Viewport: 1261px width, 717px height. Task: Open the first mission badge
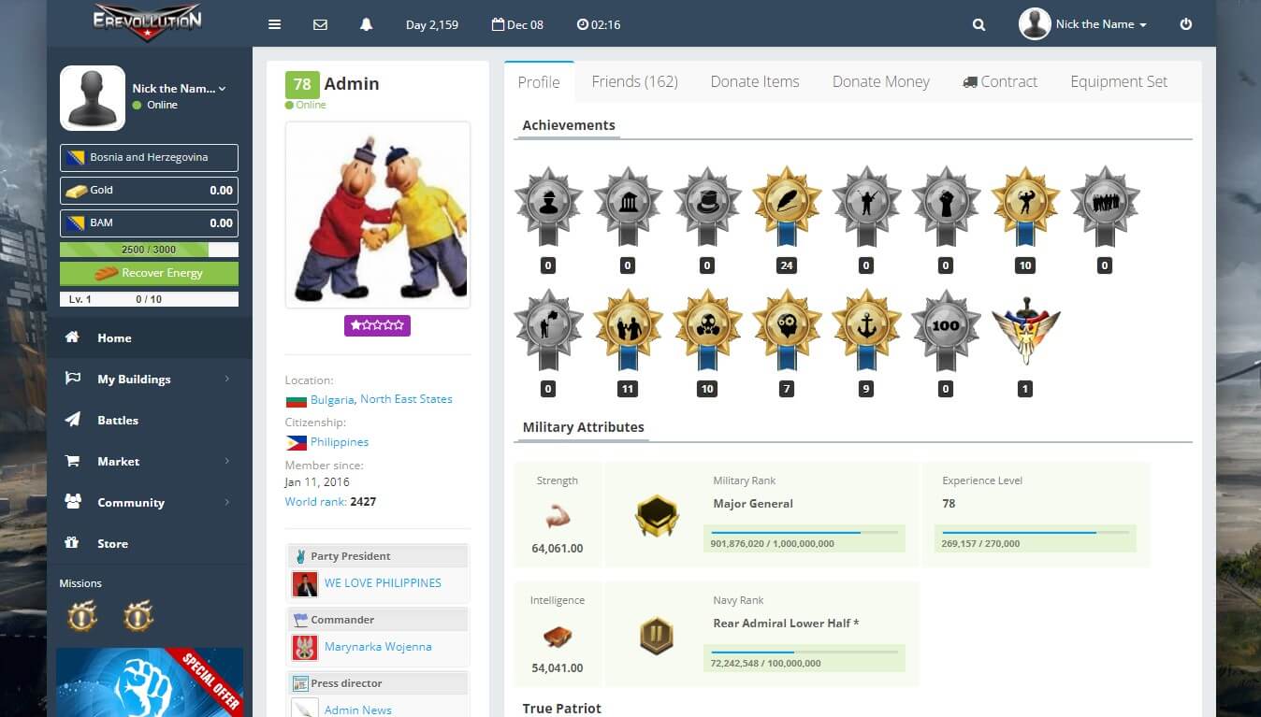coord(82,616)
